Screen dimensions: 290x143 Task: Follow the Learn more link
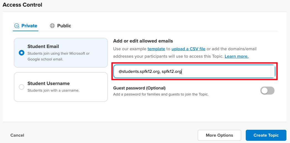click(x=237, y=56)
